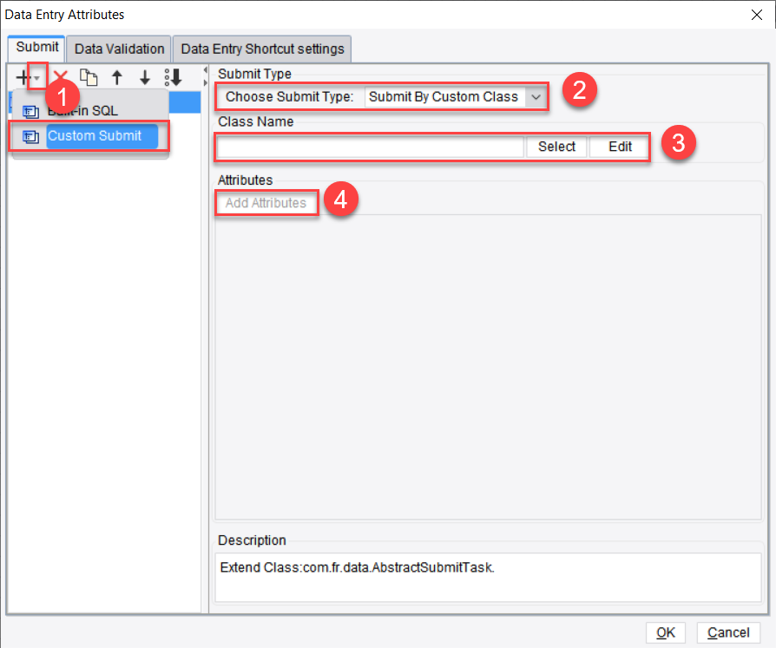Click the Edit class button

(x=620, y=147)
